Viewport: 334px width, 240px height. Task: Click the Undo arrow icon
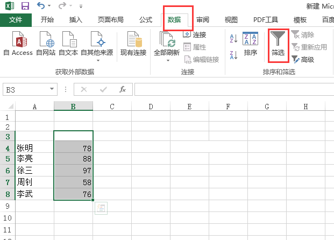(x=41, y=5)
